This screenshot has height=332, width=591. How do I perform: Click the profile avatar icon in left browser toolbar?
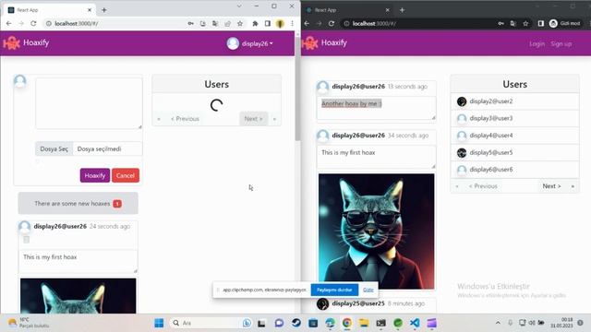point(280,23)
